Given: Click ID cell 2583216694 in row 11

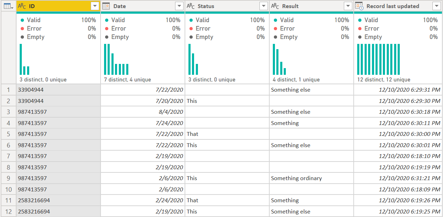Looking at the screenshot, I should coord(58,200).
